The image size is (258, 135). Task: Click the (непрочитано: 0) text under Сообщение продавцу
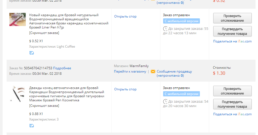tap(170, 76)
